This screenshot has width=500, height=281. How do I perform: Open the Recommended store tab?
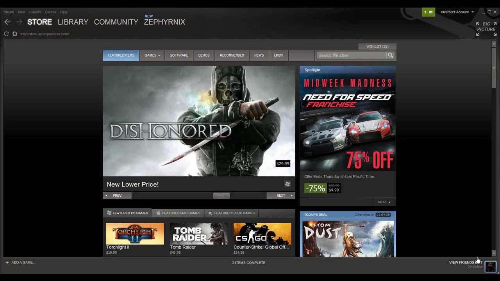pyautogui.click(x=232, y=55)
